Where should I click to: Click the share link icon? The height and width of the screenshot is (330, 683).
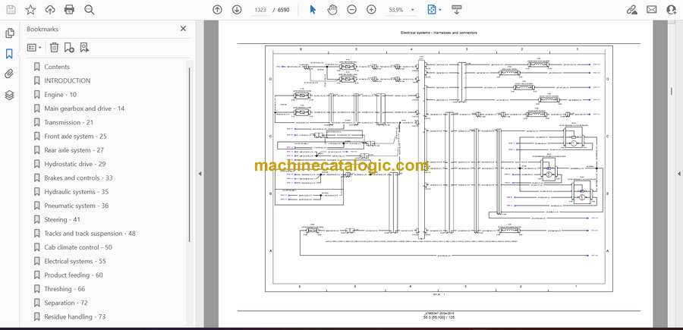632,10
